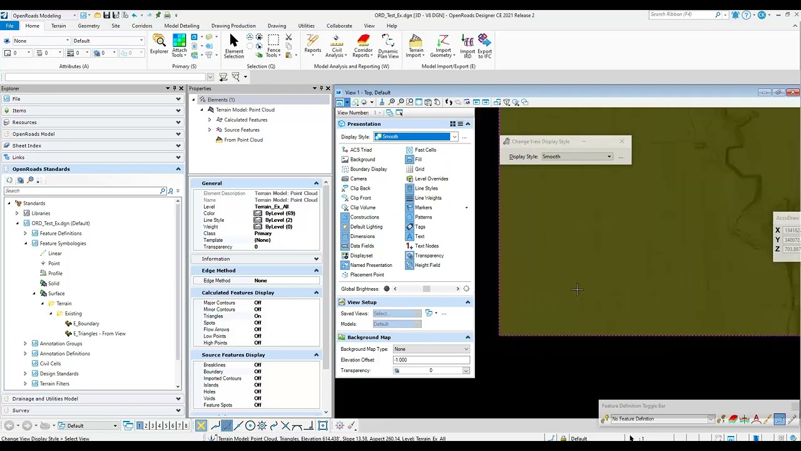Open the Resources explorer section
801x451 pixels.
point(91,122)
